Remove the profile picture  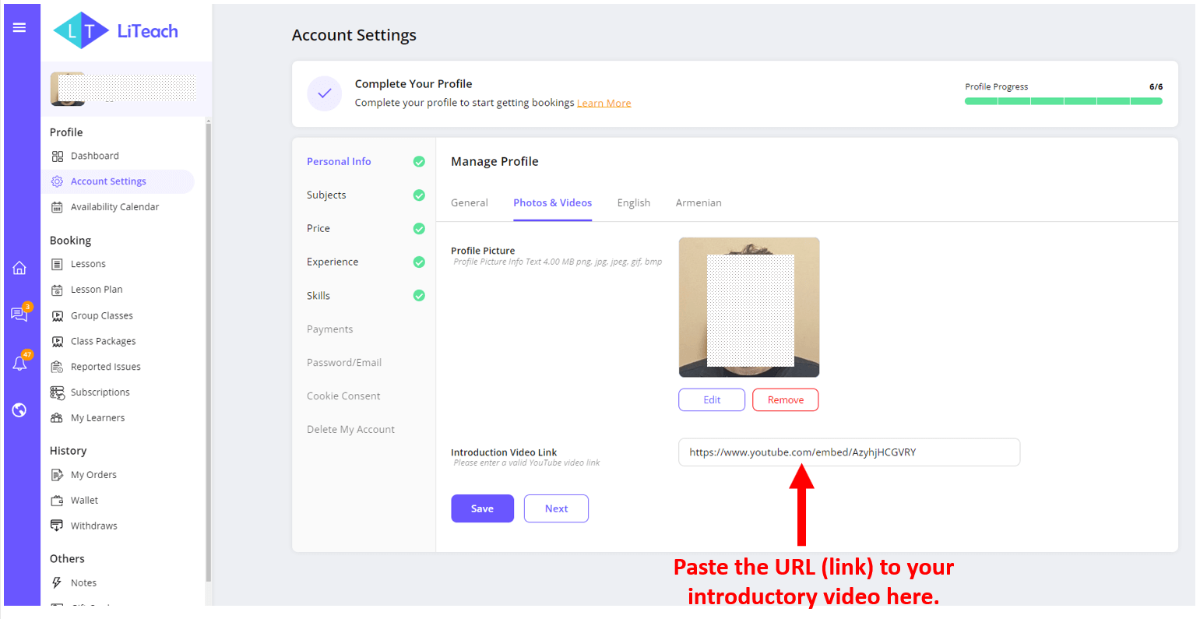[x=785, y=400]
